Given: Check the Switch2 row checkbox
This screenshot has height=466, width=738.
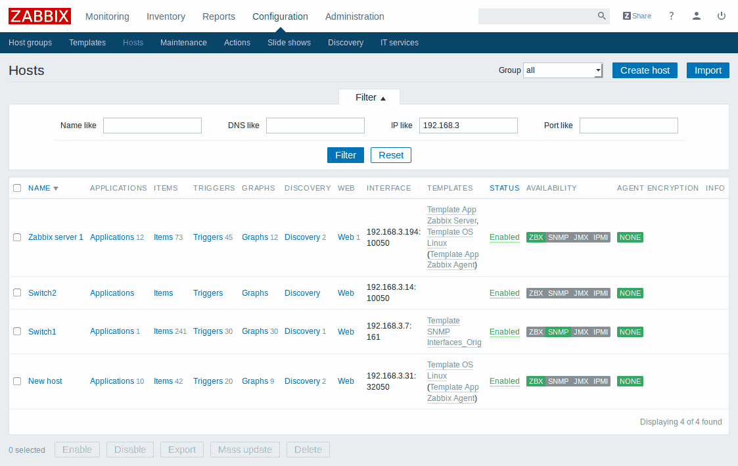Looking at the screenshot, I should tap(17, 293).
